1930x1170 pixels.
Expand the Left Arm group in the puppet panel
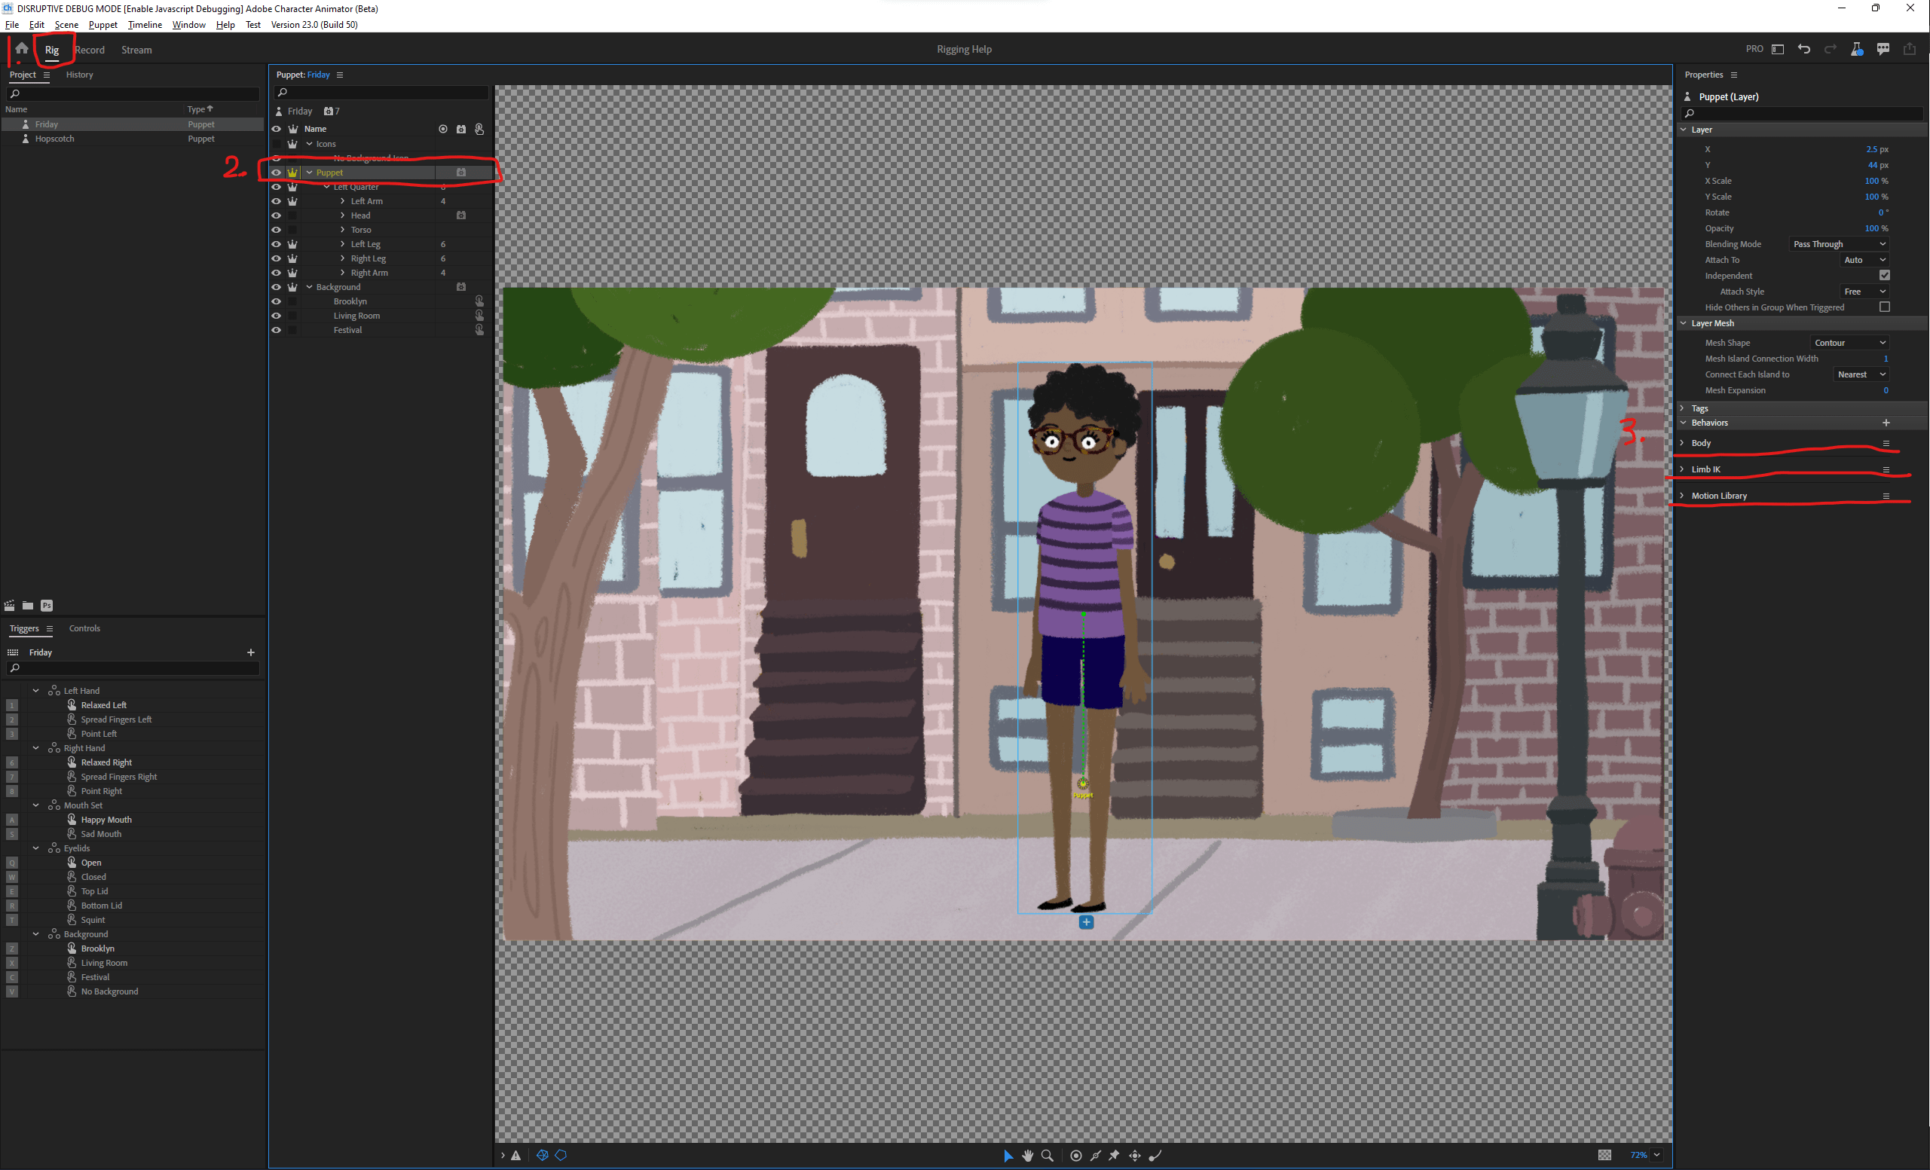[342, 200]
